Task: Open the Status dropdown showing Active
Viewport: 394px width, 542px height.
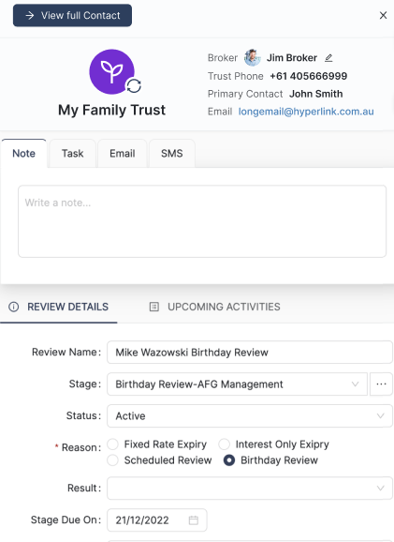Action: (250, 415)
